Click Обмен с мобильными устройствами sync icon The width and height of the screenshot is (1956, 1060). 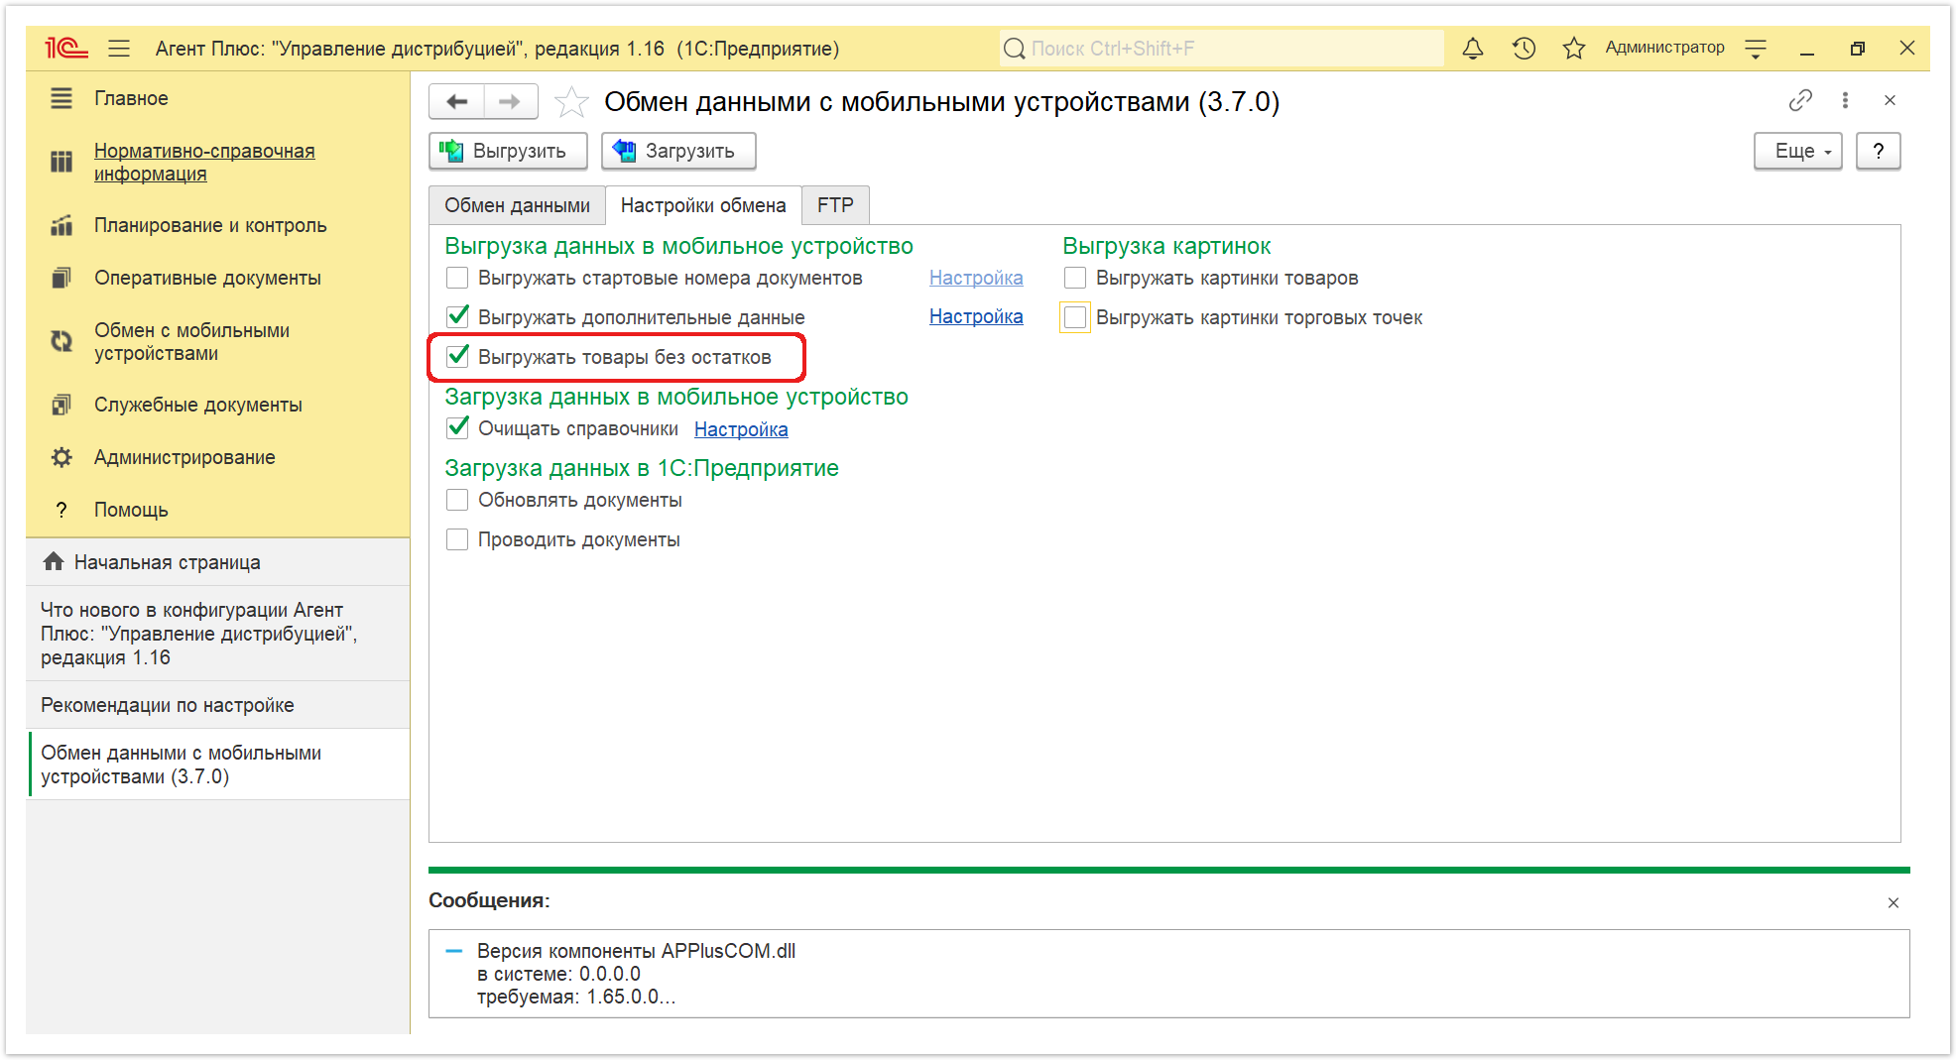61,341
